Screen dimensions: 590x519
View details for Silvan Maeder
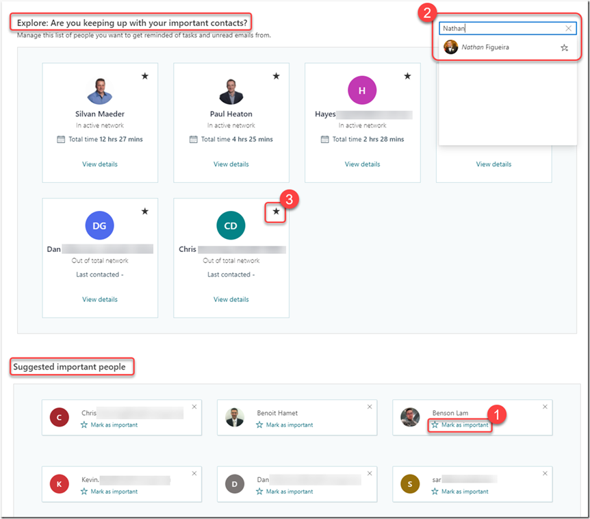click(x=100, y=164)
